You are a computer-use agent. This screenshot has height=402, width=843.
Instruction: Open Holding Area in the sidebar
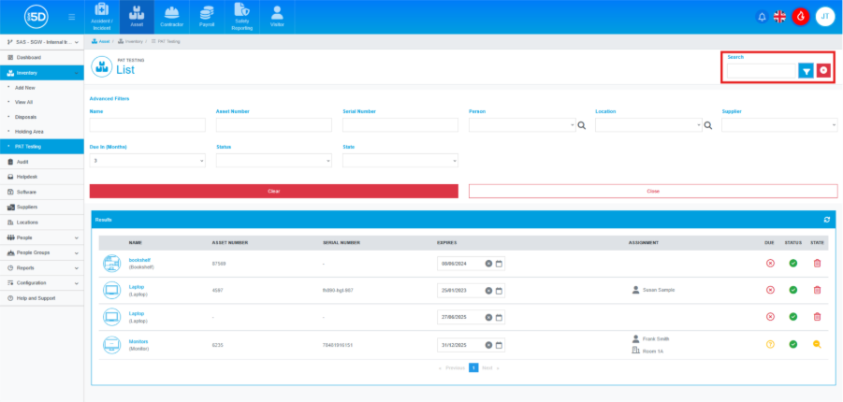29,132
